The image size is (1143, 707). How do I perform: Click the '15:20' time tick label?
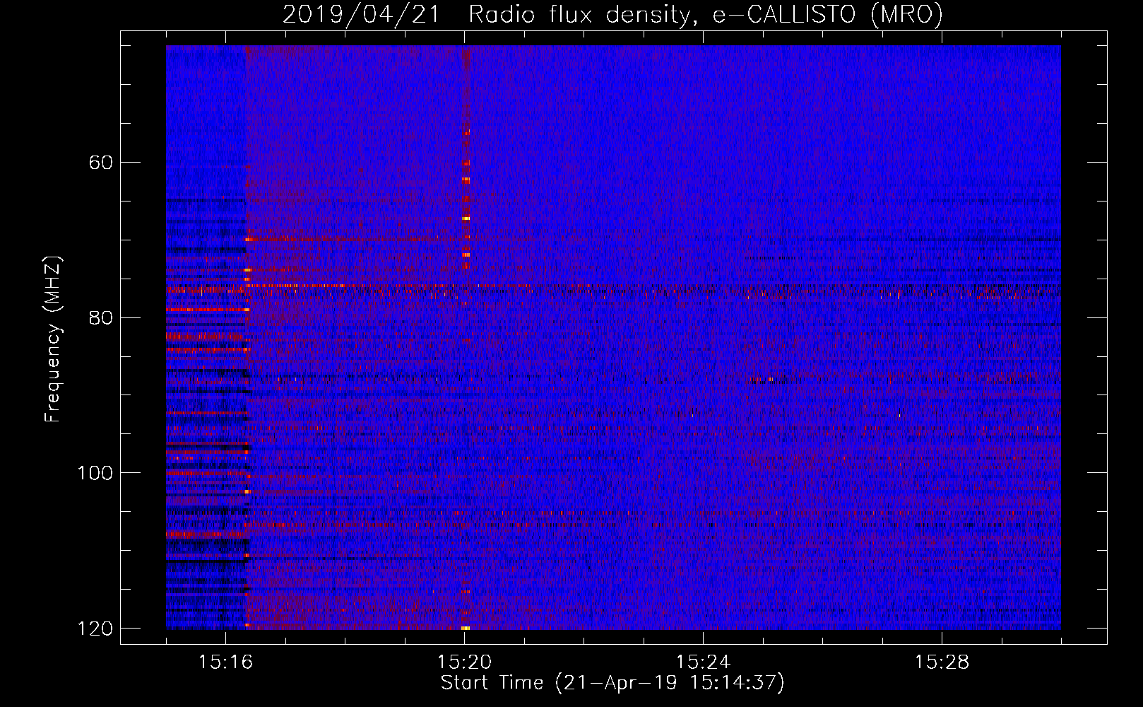click(464, 662)
